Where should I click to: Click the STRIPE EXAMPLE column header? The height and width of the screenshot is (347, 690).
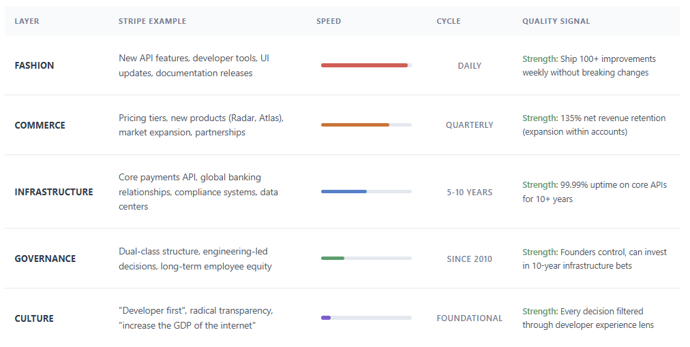[152, 21]
